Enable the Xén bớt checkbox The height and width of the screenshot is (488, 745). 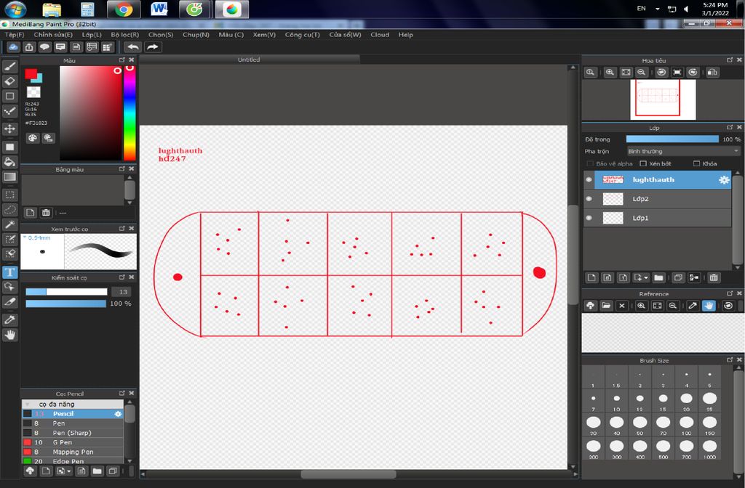pyautogui.click(x=643, y=163)
